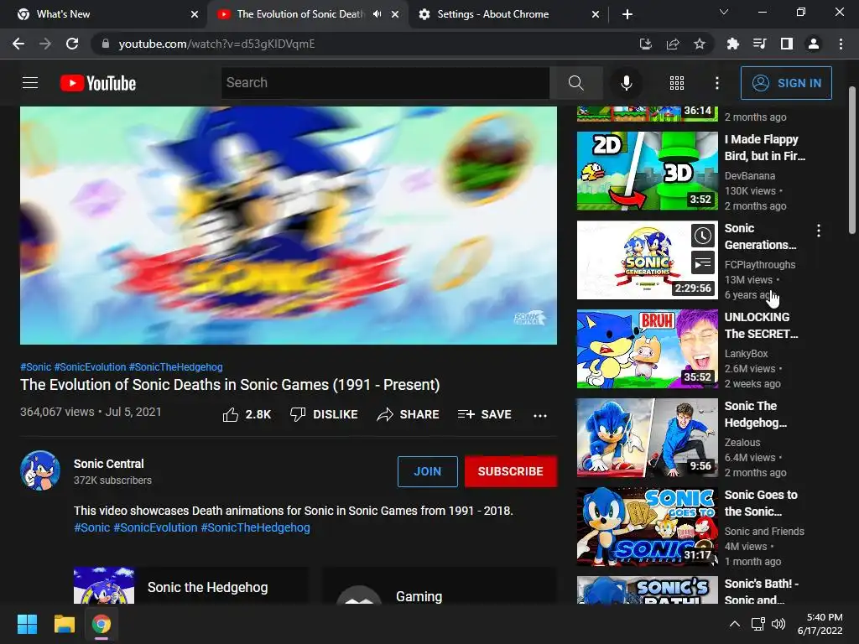Like the video with thumbs up
859x644 pixels.
coord(247,414)
